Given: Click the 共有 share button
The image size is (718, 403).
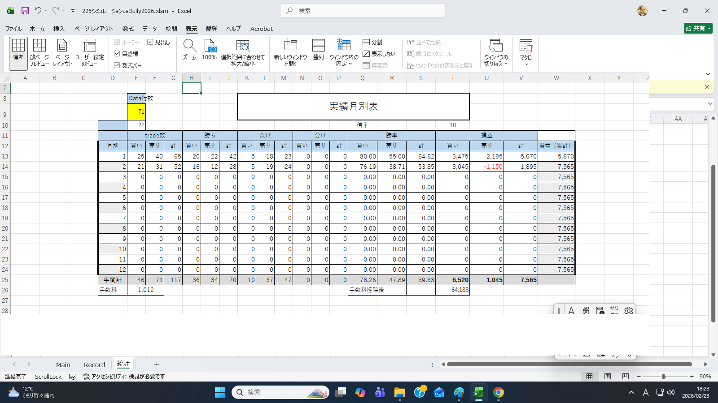Looking at the screenshot, I should [x=698, y=28].
